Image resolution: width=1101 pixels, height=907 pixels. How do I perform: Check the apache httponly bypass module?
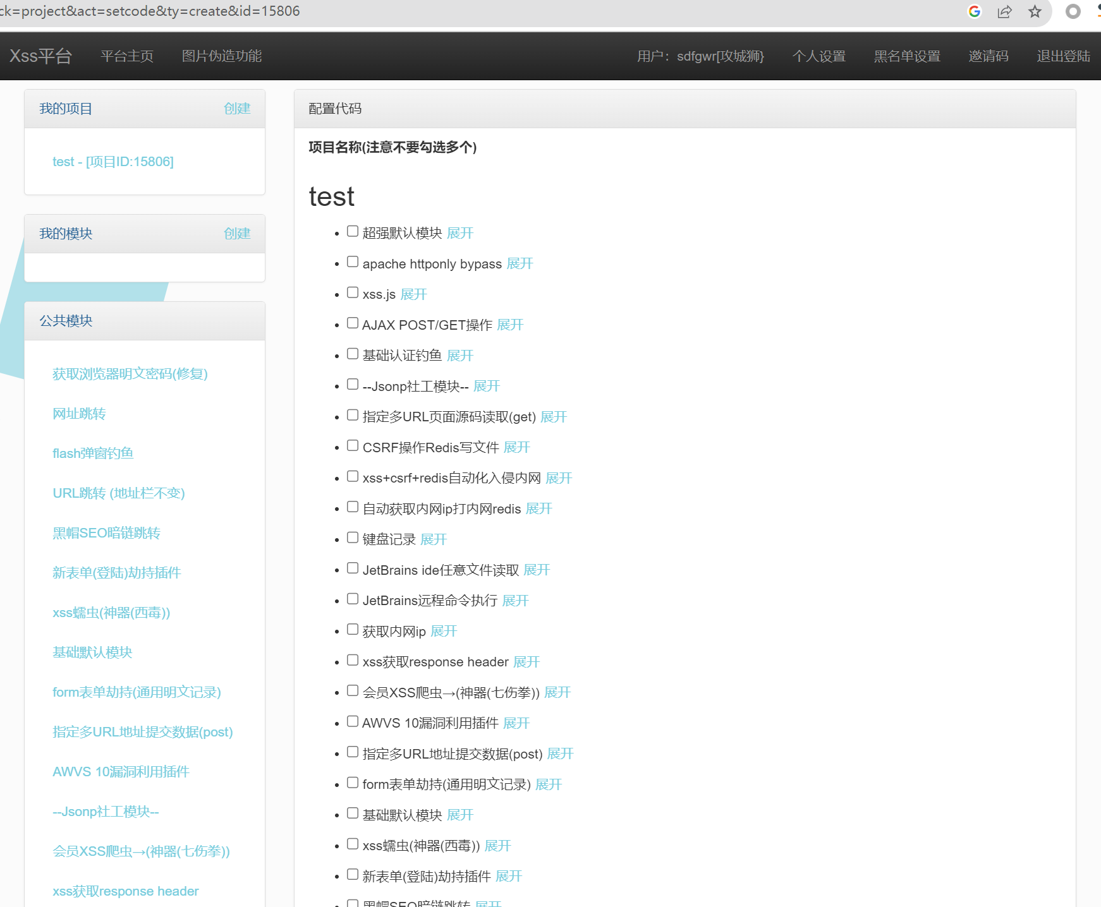[353, 261]
